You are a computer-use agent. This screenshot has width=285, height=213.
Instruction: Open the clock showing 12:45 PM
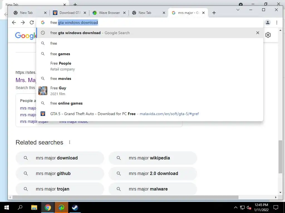[x=261, y=207]
